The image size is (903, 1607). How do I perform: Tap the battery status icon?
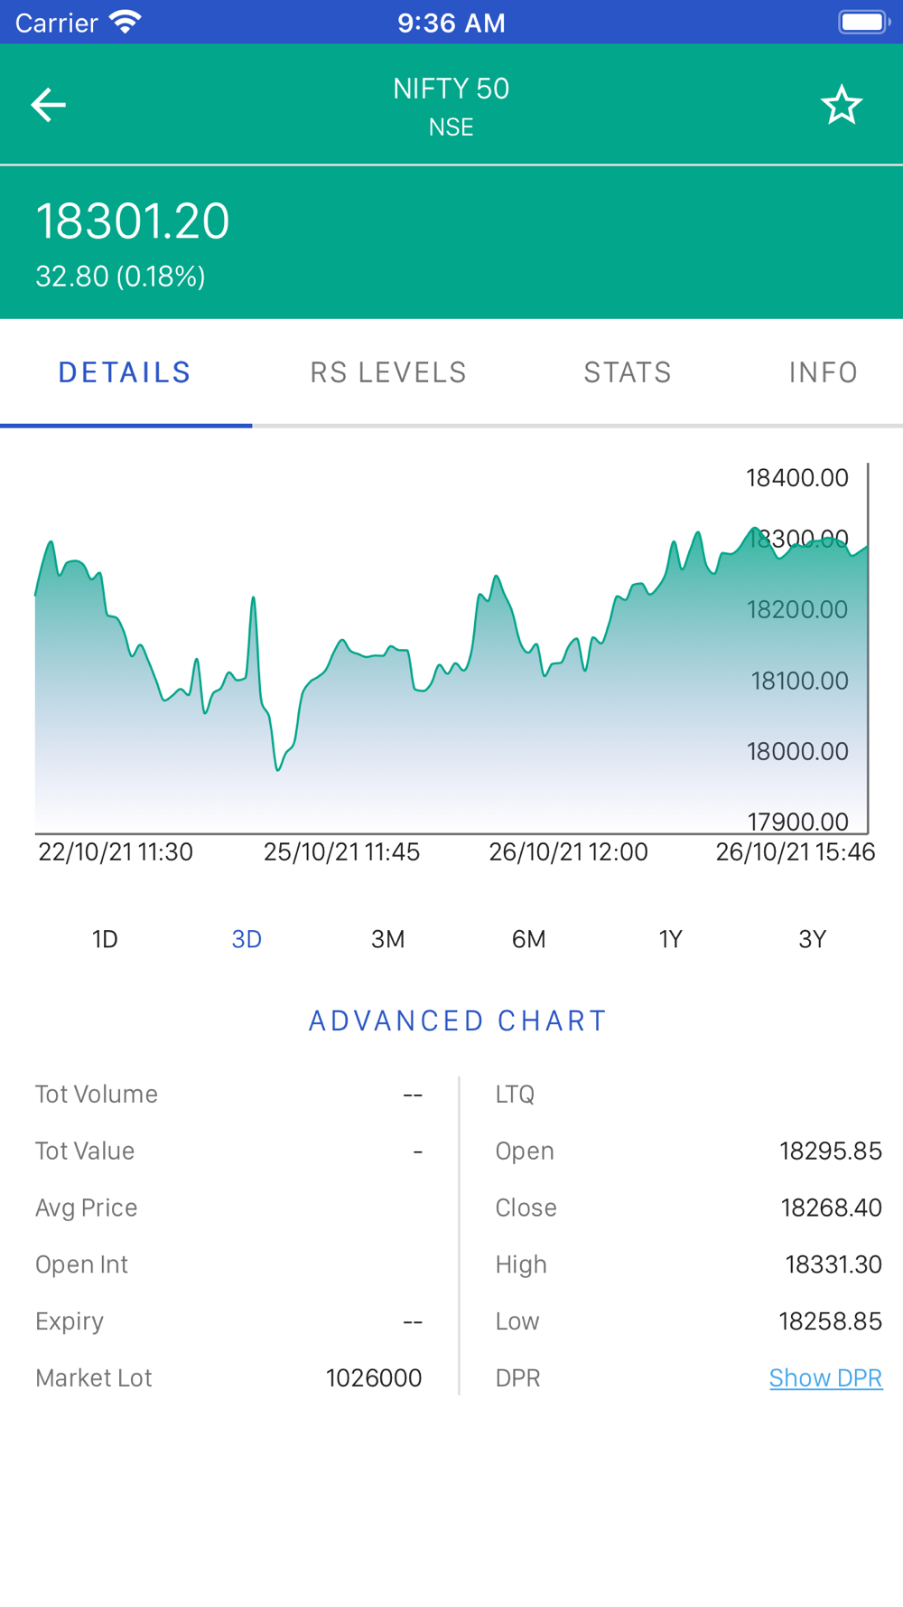(863, 22)
